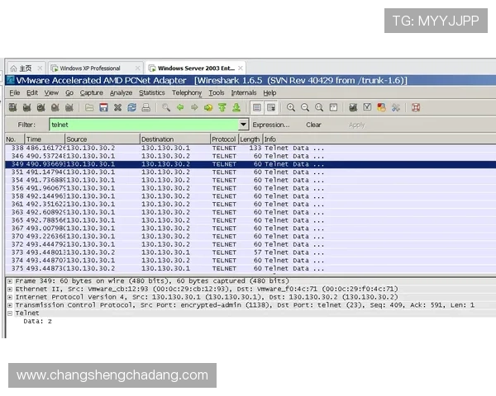
Task: Open the Help icon in the toolbar
Action: [416, 107]
